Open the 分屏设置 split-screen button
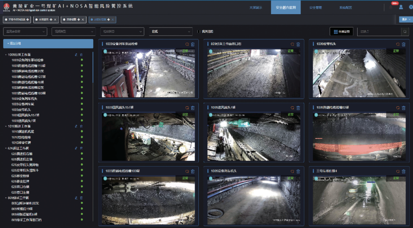 click(x=341, y=32)
